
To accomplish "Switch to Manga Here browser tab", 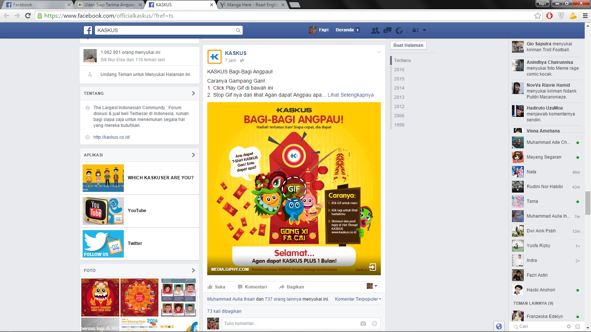I will pyautogui.click(x=253, y=5).
